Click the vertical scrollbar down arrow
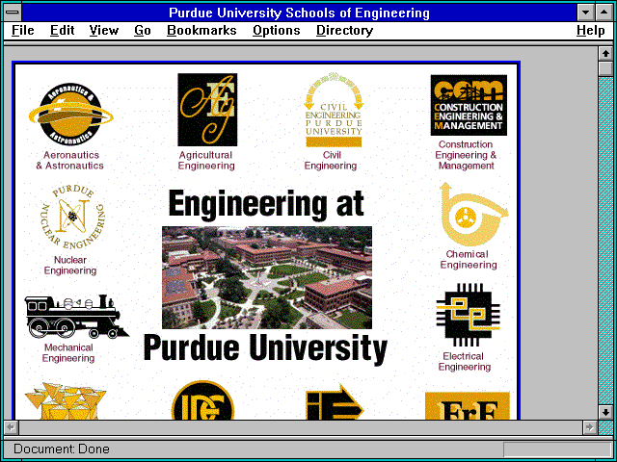This screenshot has width=617, height=462. (605, 412)
